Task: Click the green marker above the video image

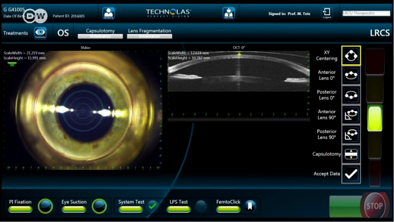Action: tap(12, 64)
